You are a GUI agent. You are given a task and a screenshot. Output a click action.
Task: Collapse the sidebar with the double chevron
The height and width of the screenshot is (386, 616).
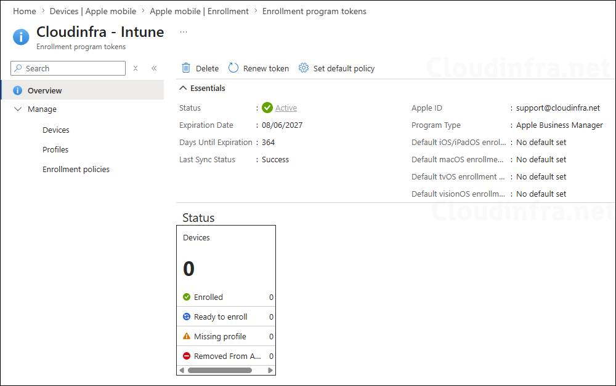coord(154,68)
